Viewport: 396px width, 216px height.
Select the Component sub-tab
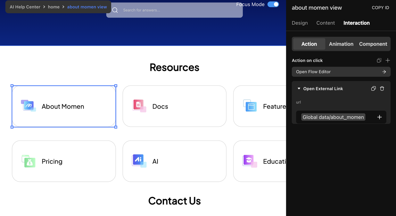point(373,44)
